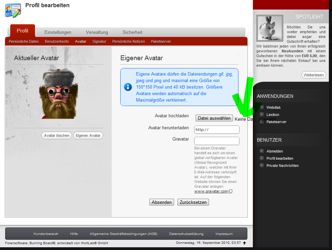Focus the Avatar herunterladen URL field

coord(217,130)
